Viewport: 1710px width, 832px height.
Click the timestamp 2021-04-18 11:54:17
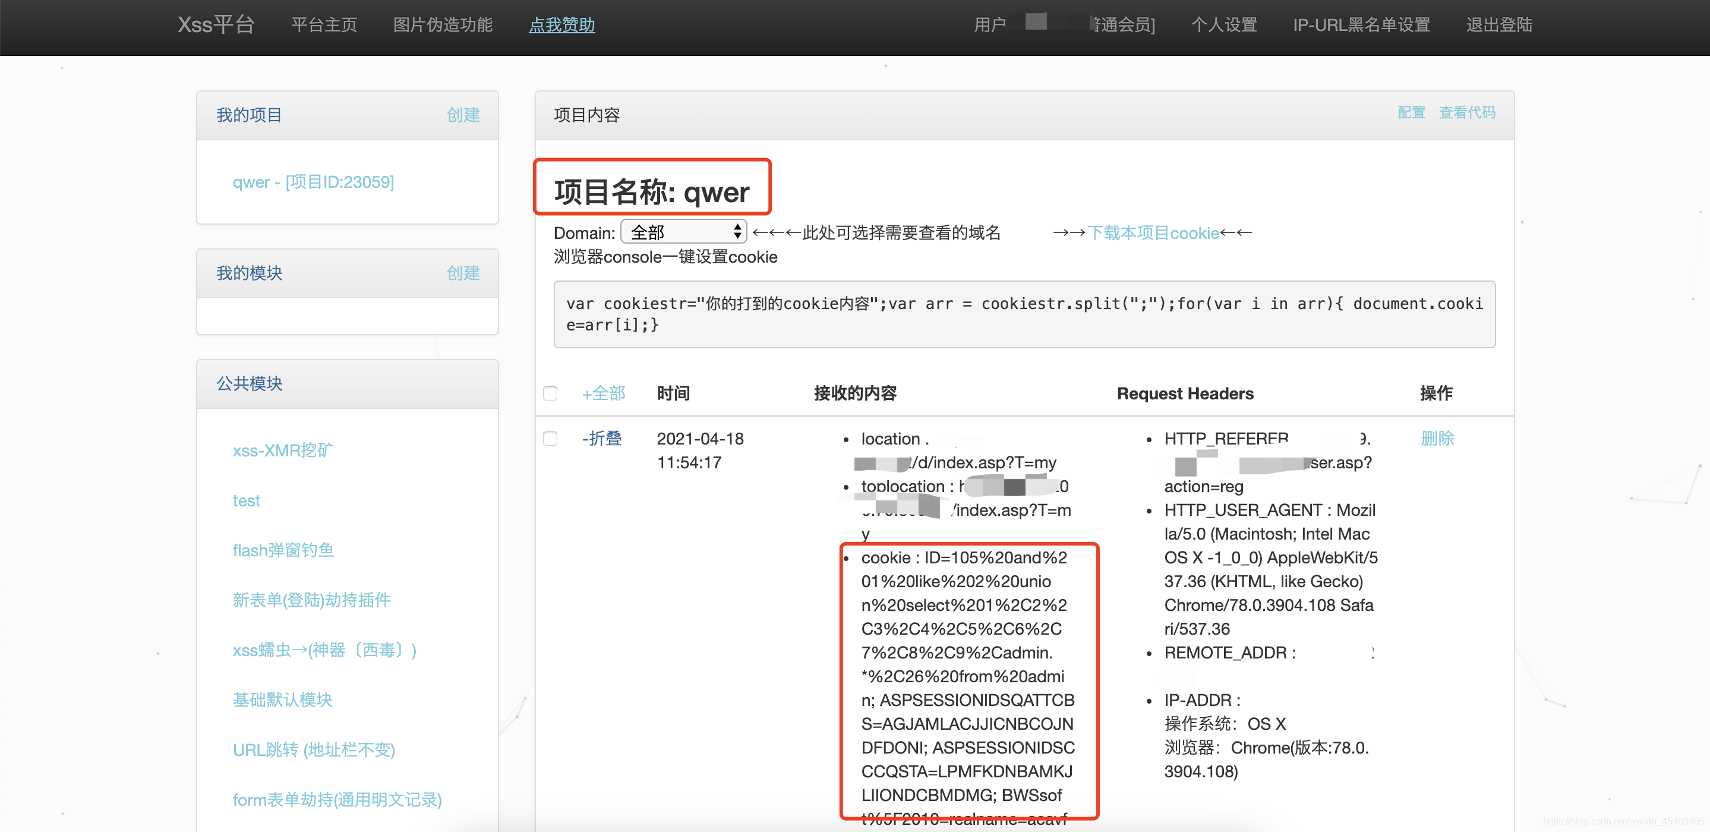(x=701, y=451)
